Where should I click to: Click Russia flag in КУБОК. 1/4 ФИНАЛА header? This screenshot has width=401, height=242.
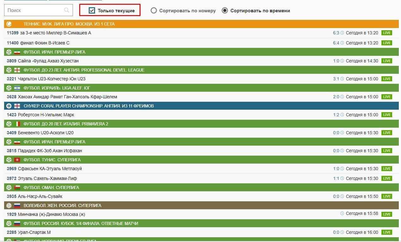click(17, 223)
